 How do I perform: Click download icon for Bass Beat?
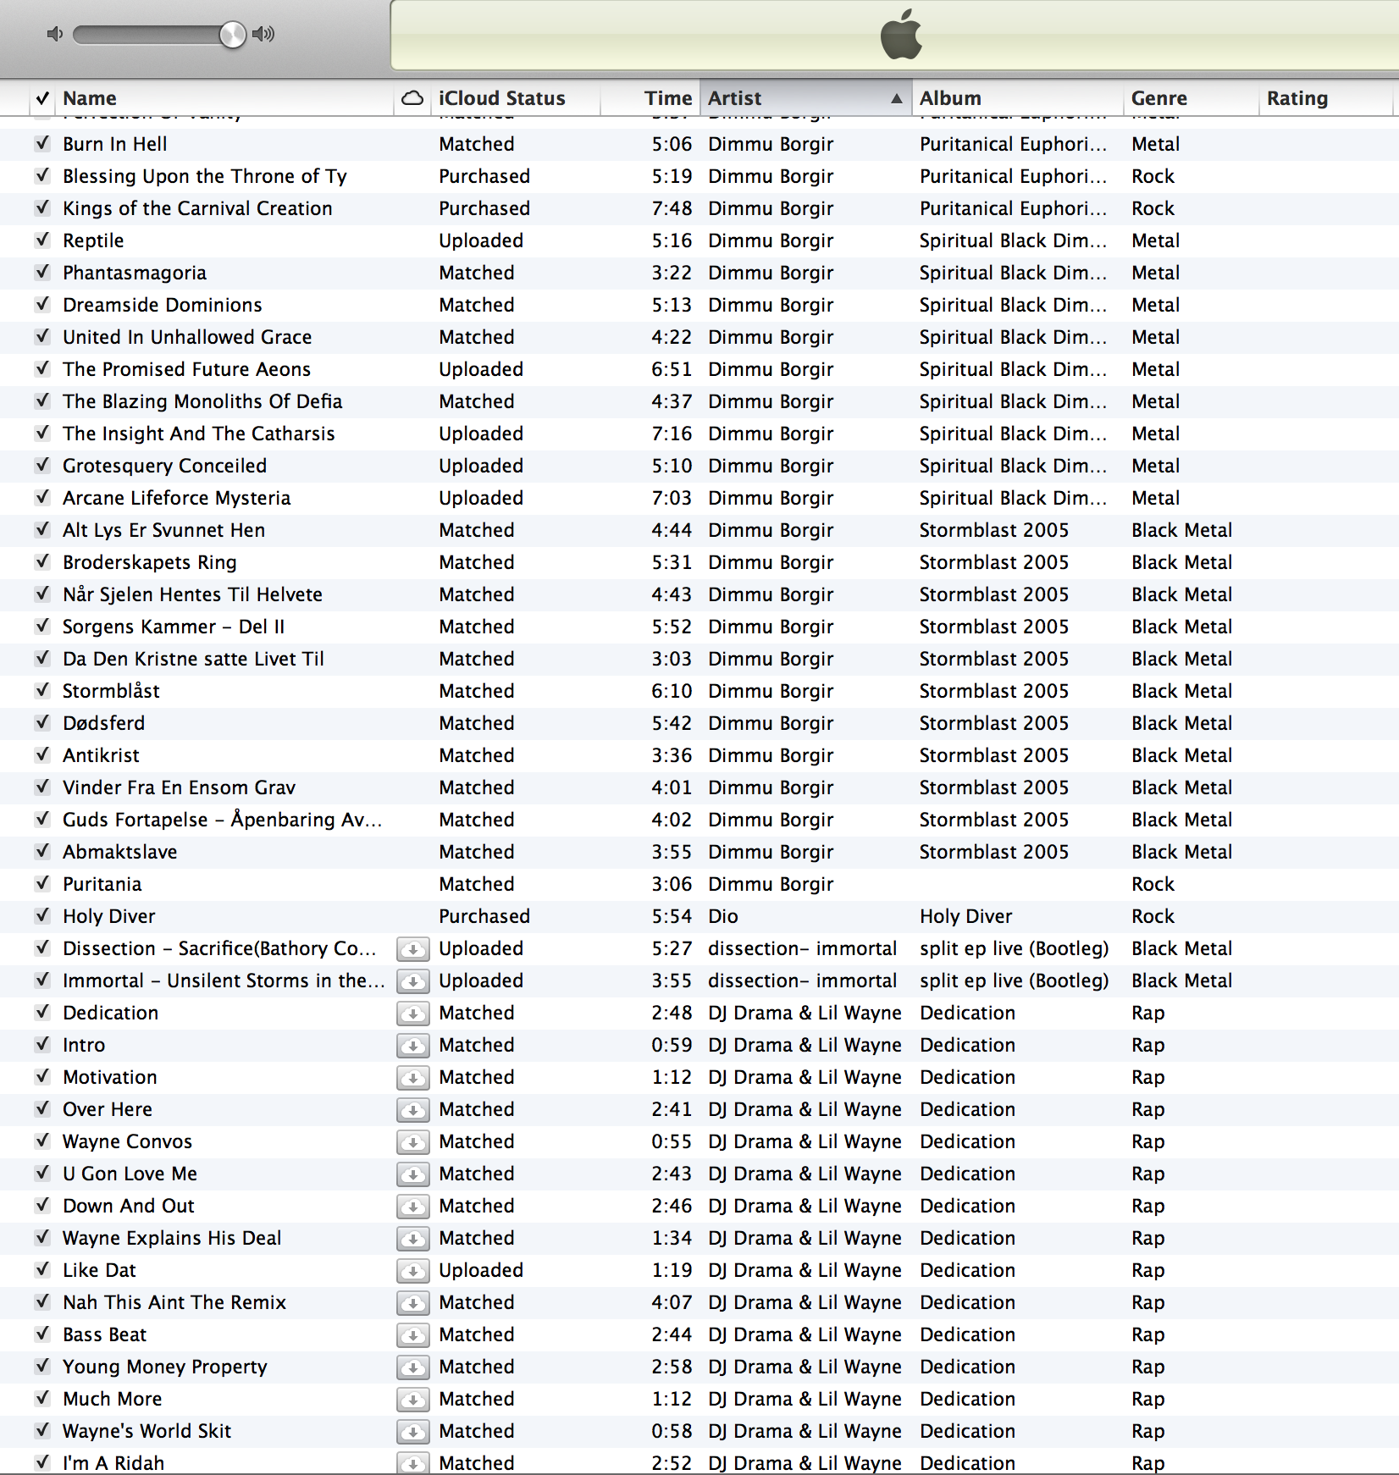(413, 1335)
